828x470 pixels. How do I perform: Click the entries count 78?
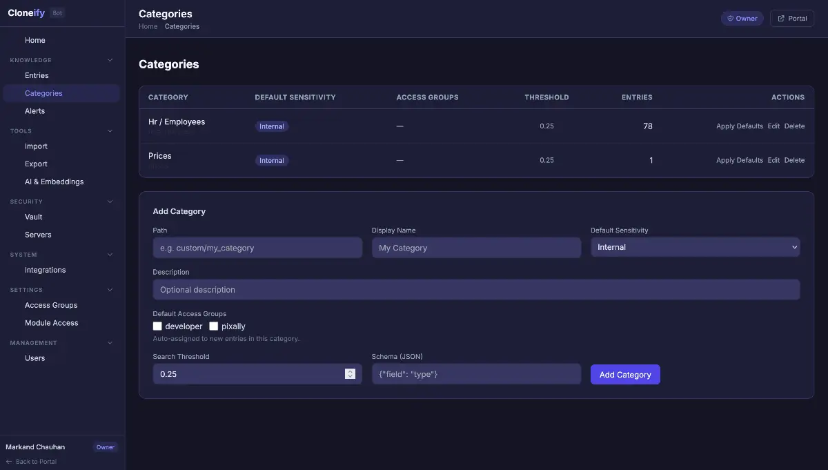click(x=648, y=126)
